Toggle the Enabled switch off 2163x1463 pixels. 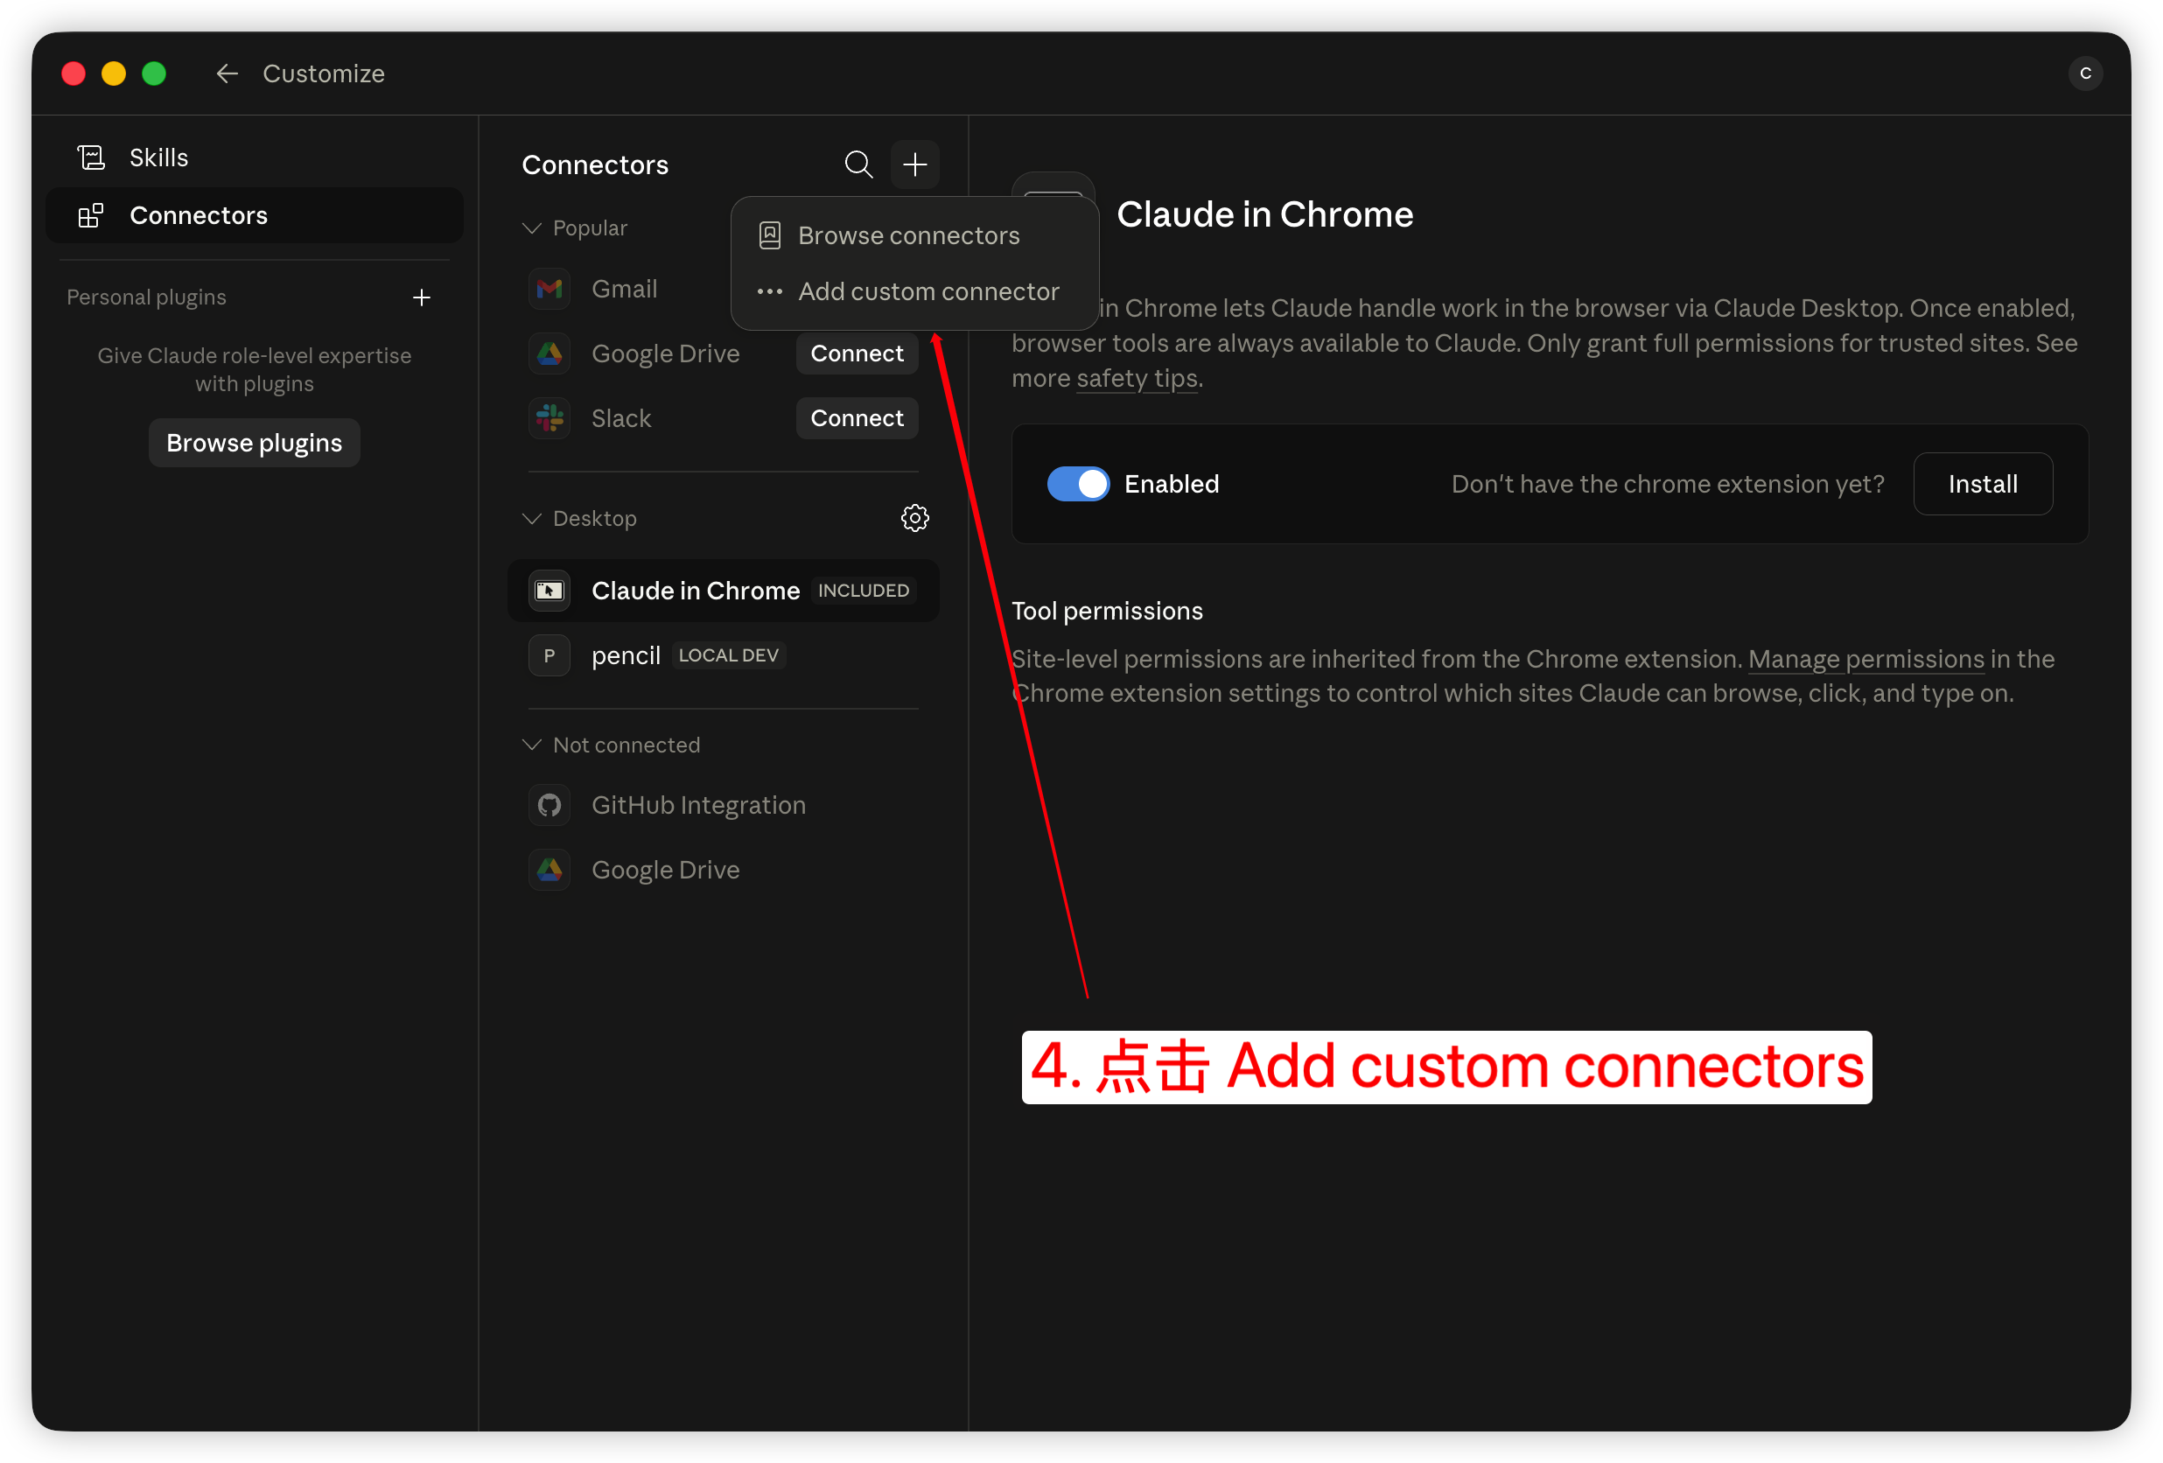tap(1078, 484)
